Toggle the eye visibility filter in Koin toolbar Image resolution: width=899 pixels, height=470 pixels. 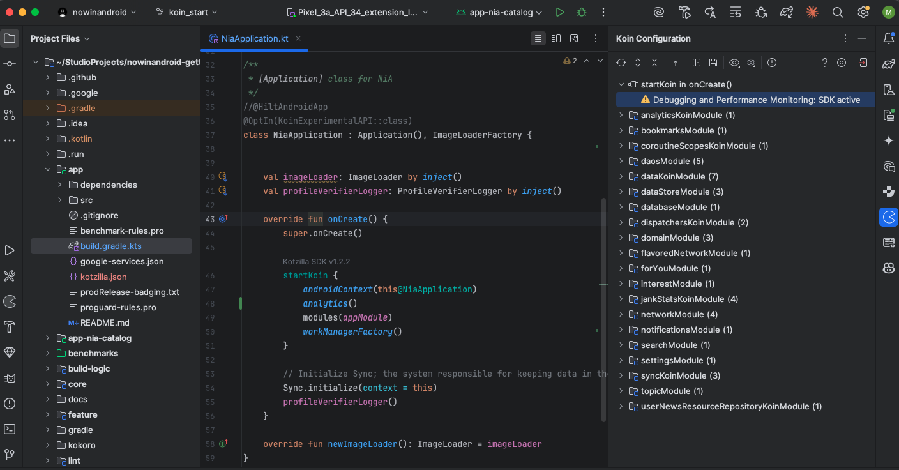(734, 63)
